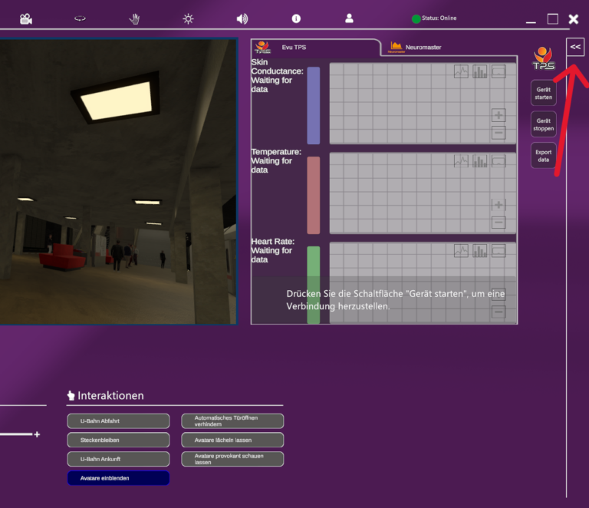The image size is (589, 508).
Task: Click the Skin Conductance graph grid
Action: [423, 104]
